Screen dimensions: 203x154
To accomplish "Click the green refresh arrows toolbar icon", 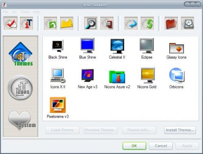I will (147, 23).
